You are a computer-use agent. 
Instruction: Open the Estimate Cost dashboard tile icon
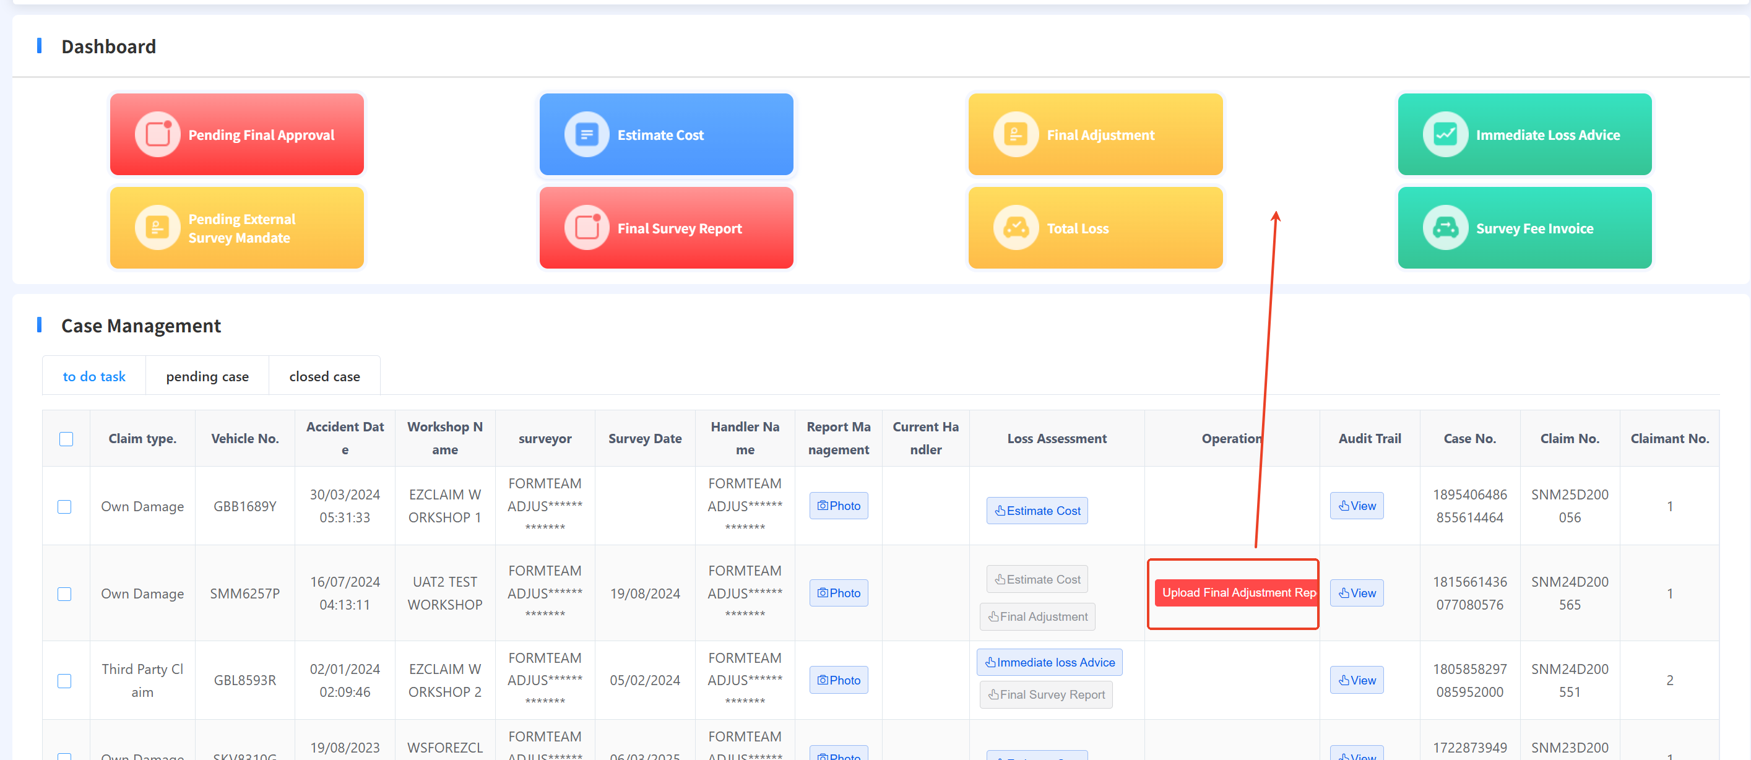(587, 134)
